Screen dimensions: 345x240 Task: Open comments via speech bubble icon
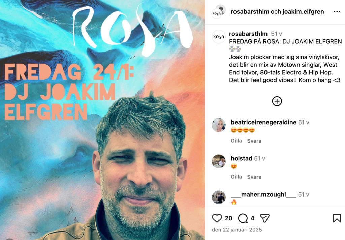(243, 218)
